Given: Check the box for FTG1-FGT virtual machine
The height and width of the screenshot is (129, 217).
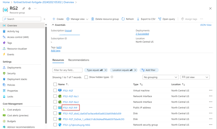Looking at the screenshot, I should click(55, 91).
